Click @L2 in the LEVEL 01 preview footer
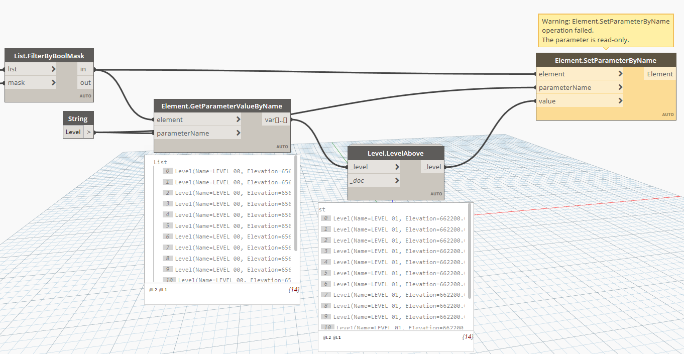Screen dimensions: 684x354 click(x=327, y=337)
